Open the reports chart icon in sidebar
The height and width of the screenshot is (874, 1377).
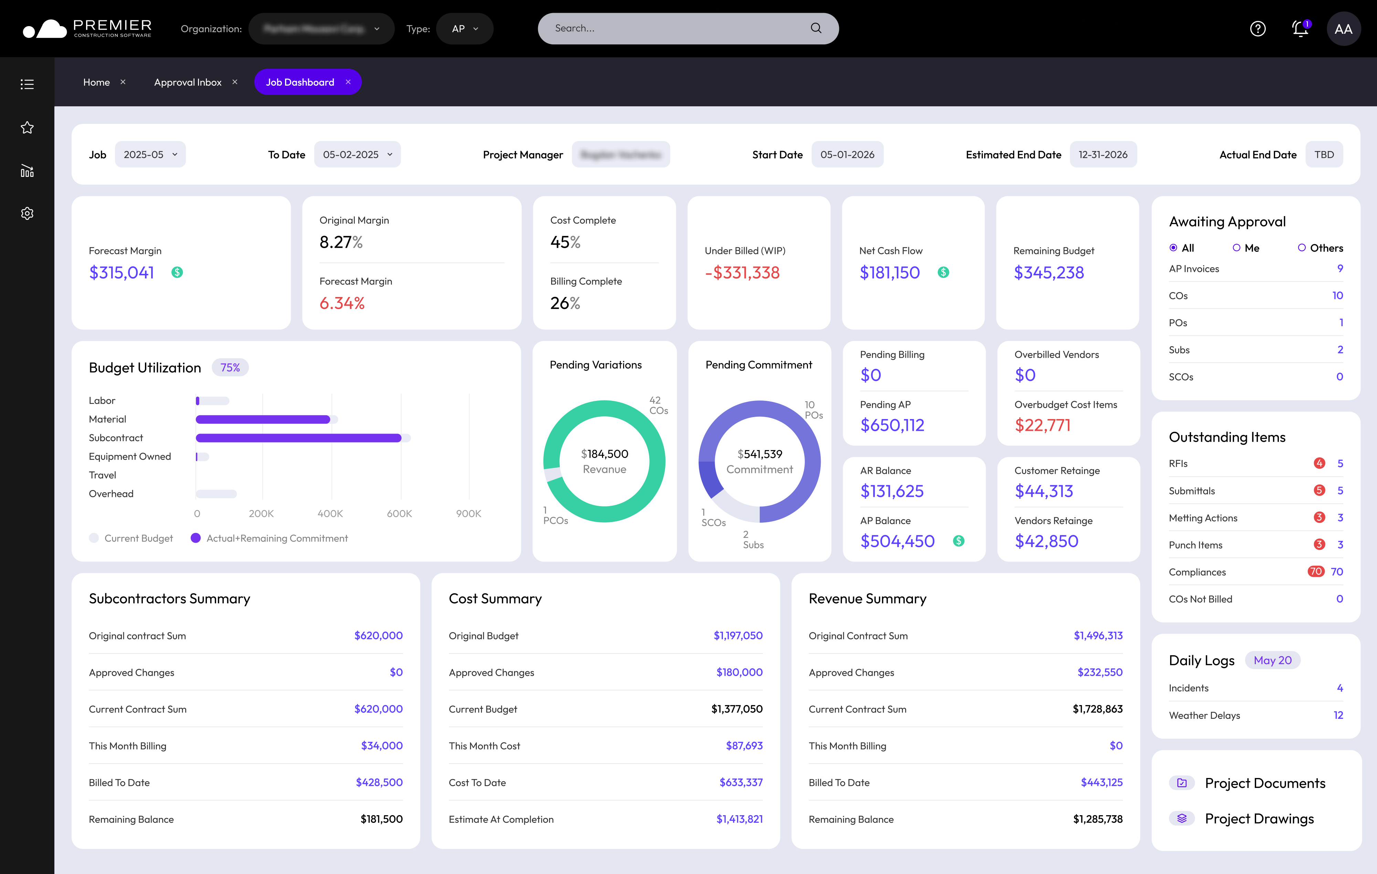tap(27, 170)
